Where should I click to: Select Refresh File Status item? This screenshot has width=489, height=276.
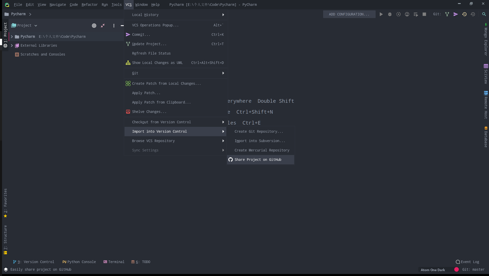coord(175,53)
